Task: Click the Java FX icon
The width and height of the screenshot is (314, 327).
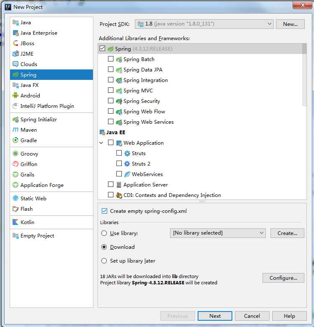Action: [15, 85]
